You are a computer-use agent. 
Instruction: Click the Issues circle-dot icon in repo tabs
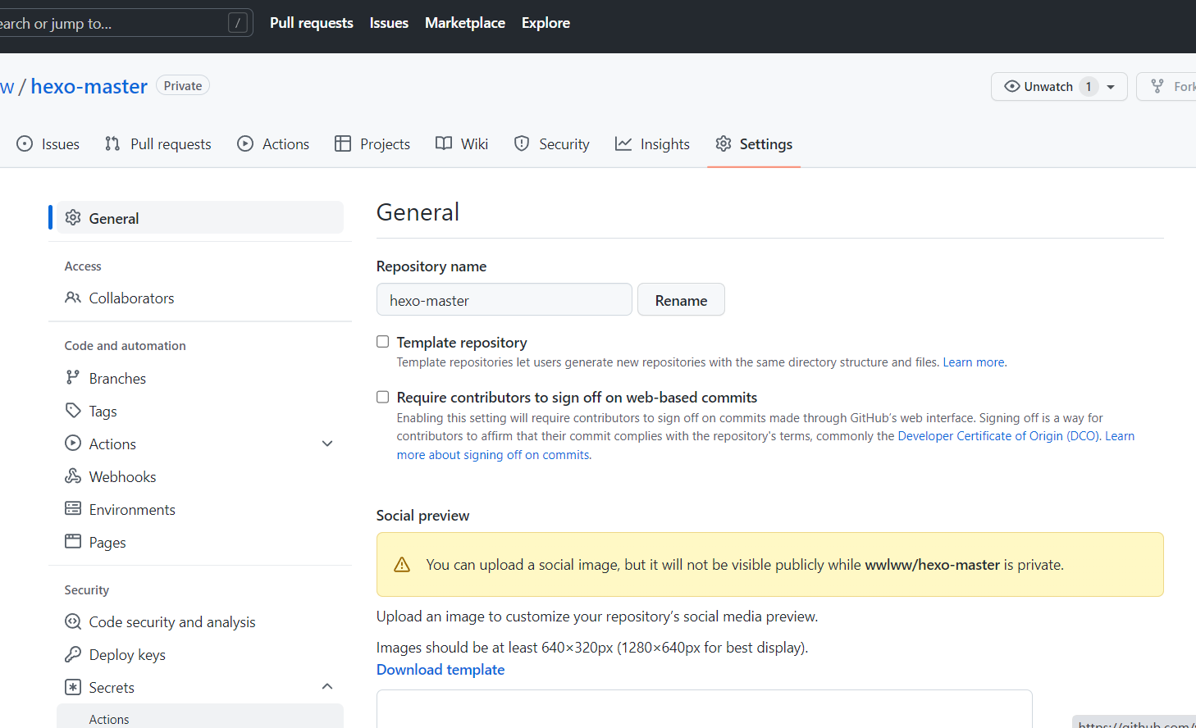pos(25,143)
